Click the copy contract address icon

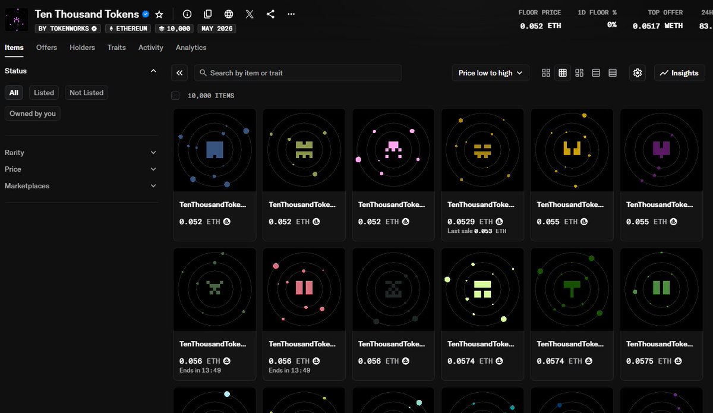tap(208, 14)
